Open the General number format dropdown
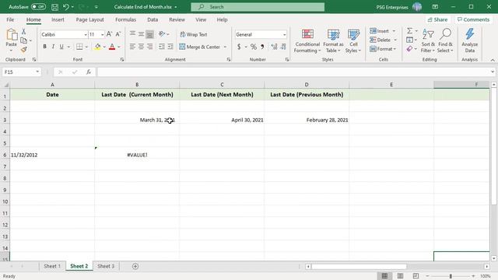Image resolution: width=498 pixels, height=280 pixels. point(284,34)
